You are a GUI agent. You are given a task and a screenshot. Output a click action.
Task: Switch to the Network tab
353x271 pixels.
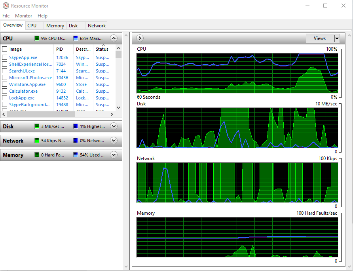pos(97,26)
